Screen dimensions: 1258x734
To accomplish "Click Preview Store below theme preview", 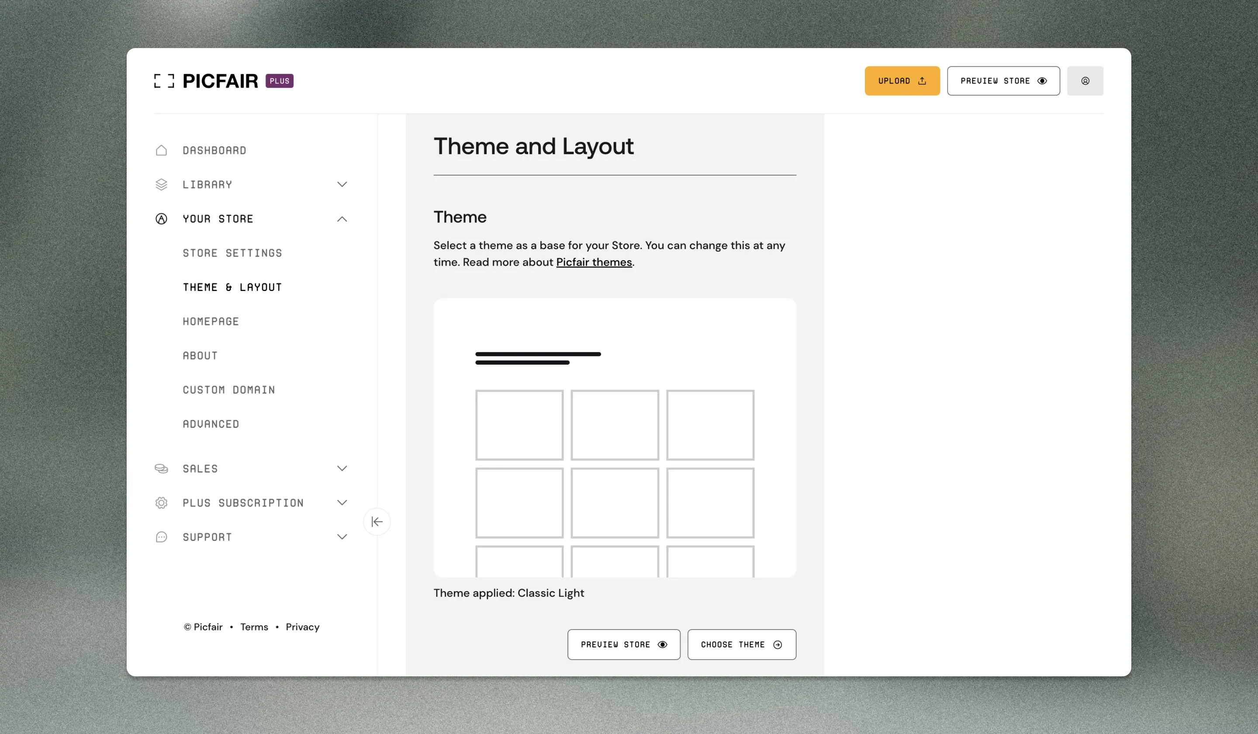I will tap(623, 644).
